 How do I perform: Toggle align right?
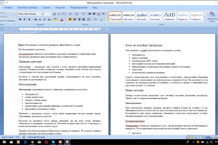79,19
